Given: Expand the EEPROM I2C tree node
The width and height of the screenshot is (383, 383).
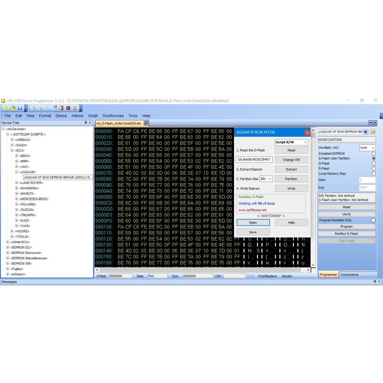Looking at the screenshot, I should click(8, 247).
